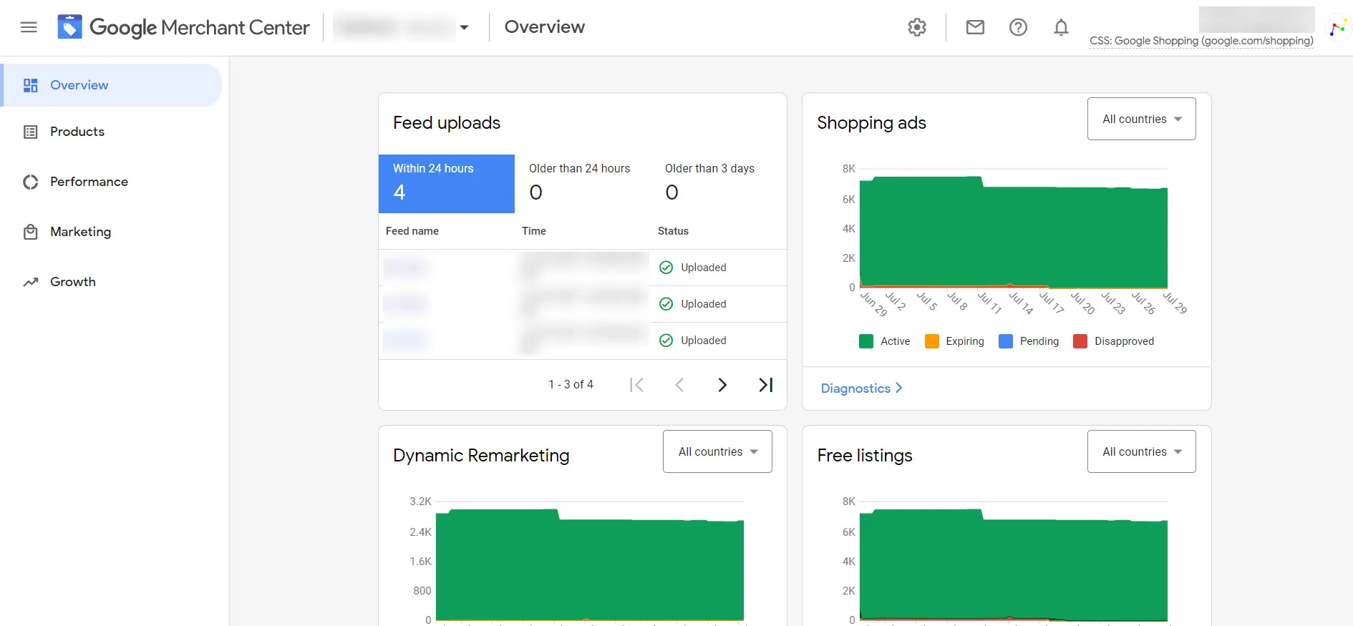
Task: Open Free listings All countries dropdown
Action: click(1142, 451)
